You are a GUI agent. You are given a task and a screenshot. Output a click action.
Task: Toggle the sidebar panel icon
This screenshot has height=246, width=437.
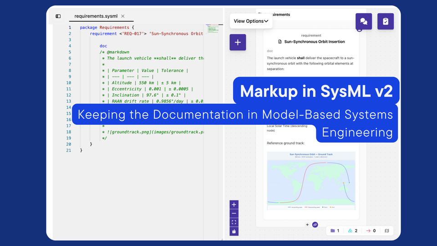tap(58, 16)
